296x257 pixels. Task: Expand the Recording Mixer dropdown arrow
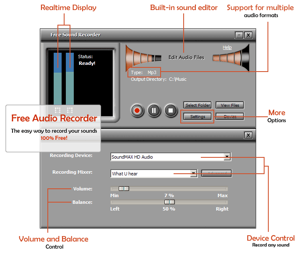tap(193, 173)
